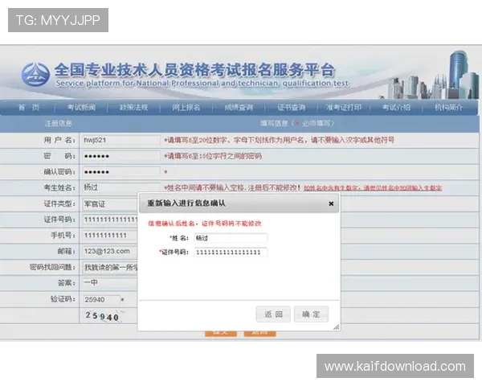Click the 考生姓名 field with 杨过

[121, 187]
